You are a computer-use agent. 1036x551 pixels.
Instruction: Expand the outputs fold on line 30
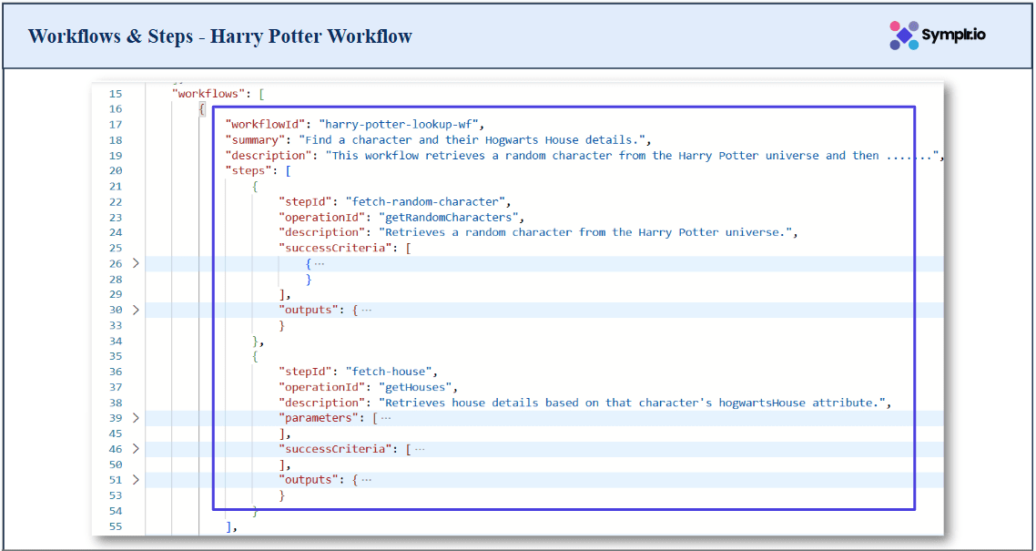(137, 310)
